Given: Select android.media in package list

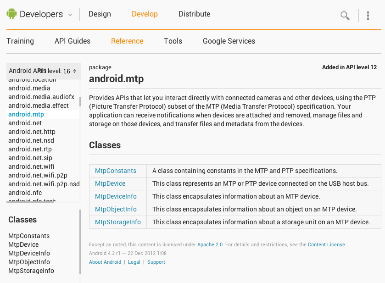Looking at the screenshot, I should [29, 88].
